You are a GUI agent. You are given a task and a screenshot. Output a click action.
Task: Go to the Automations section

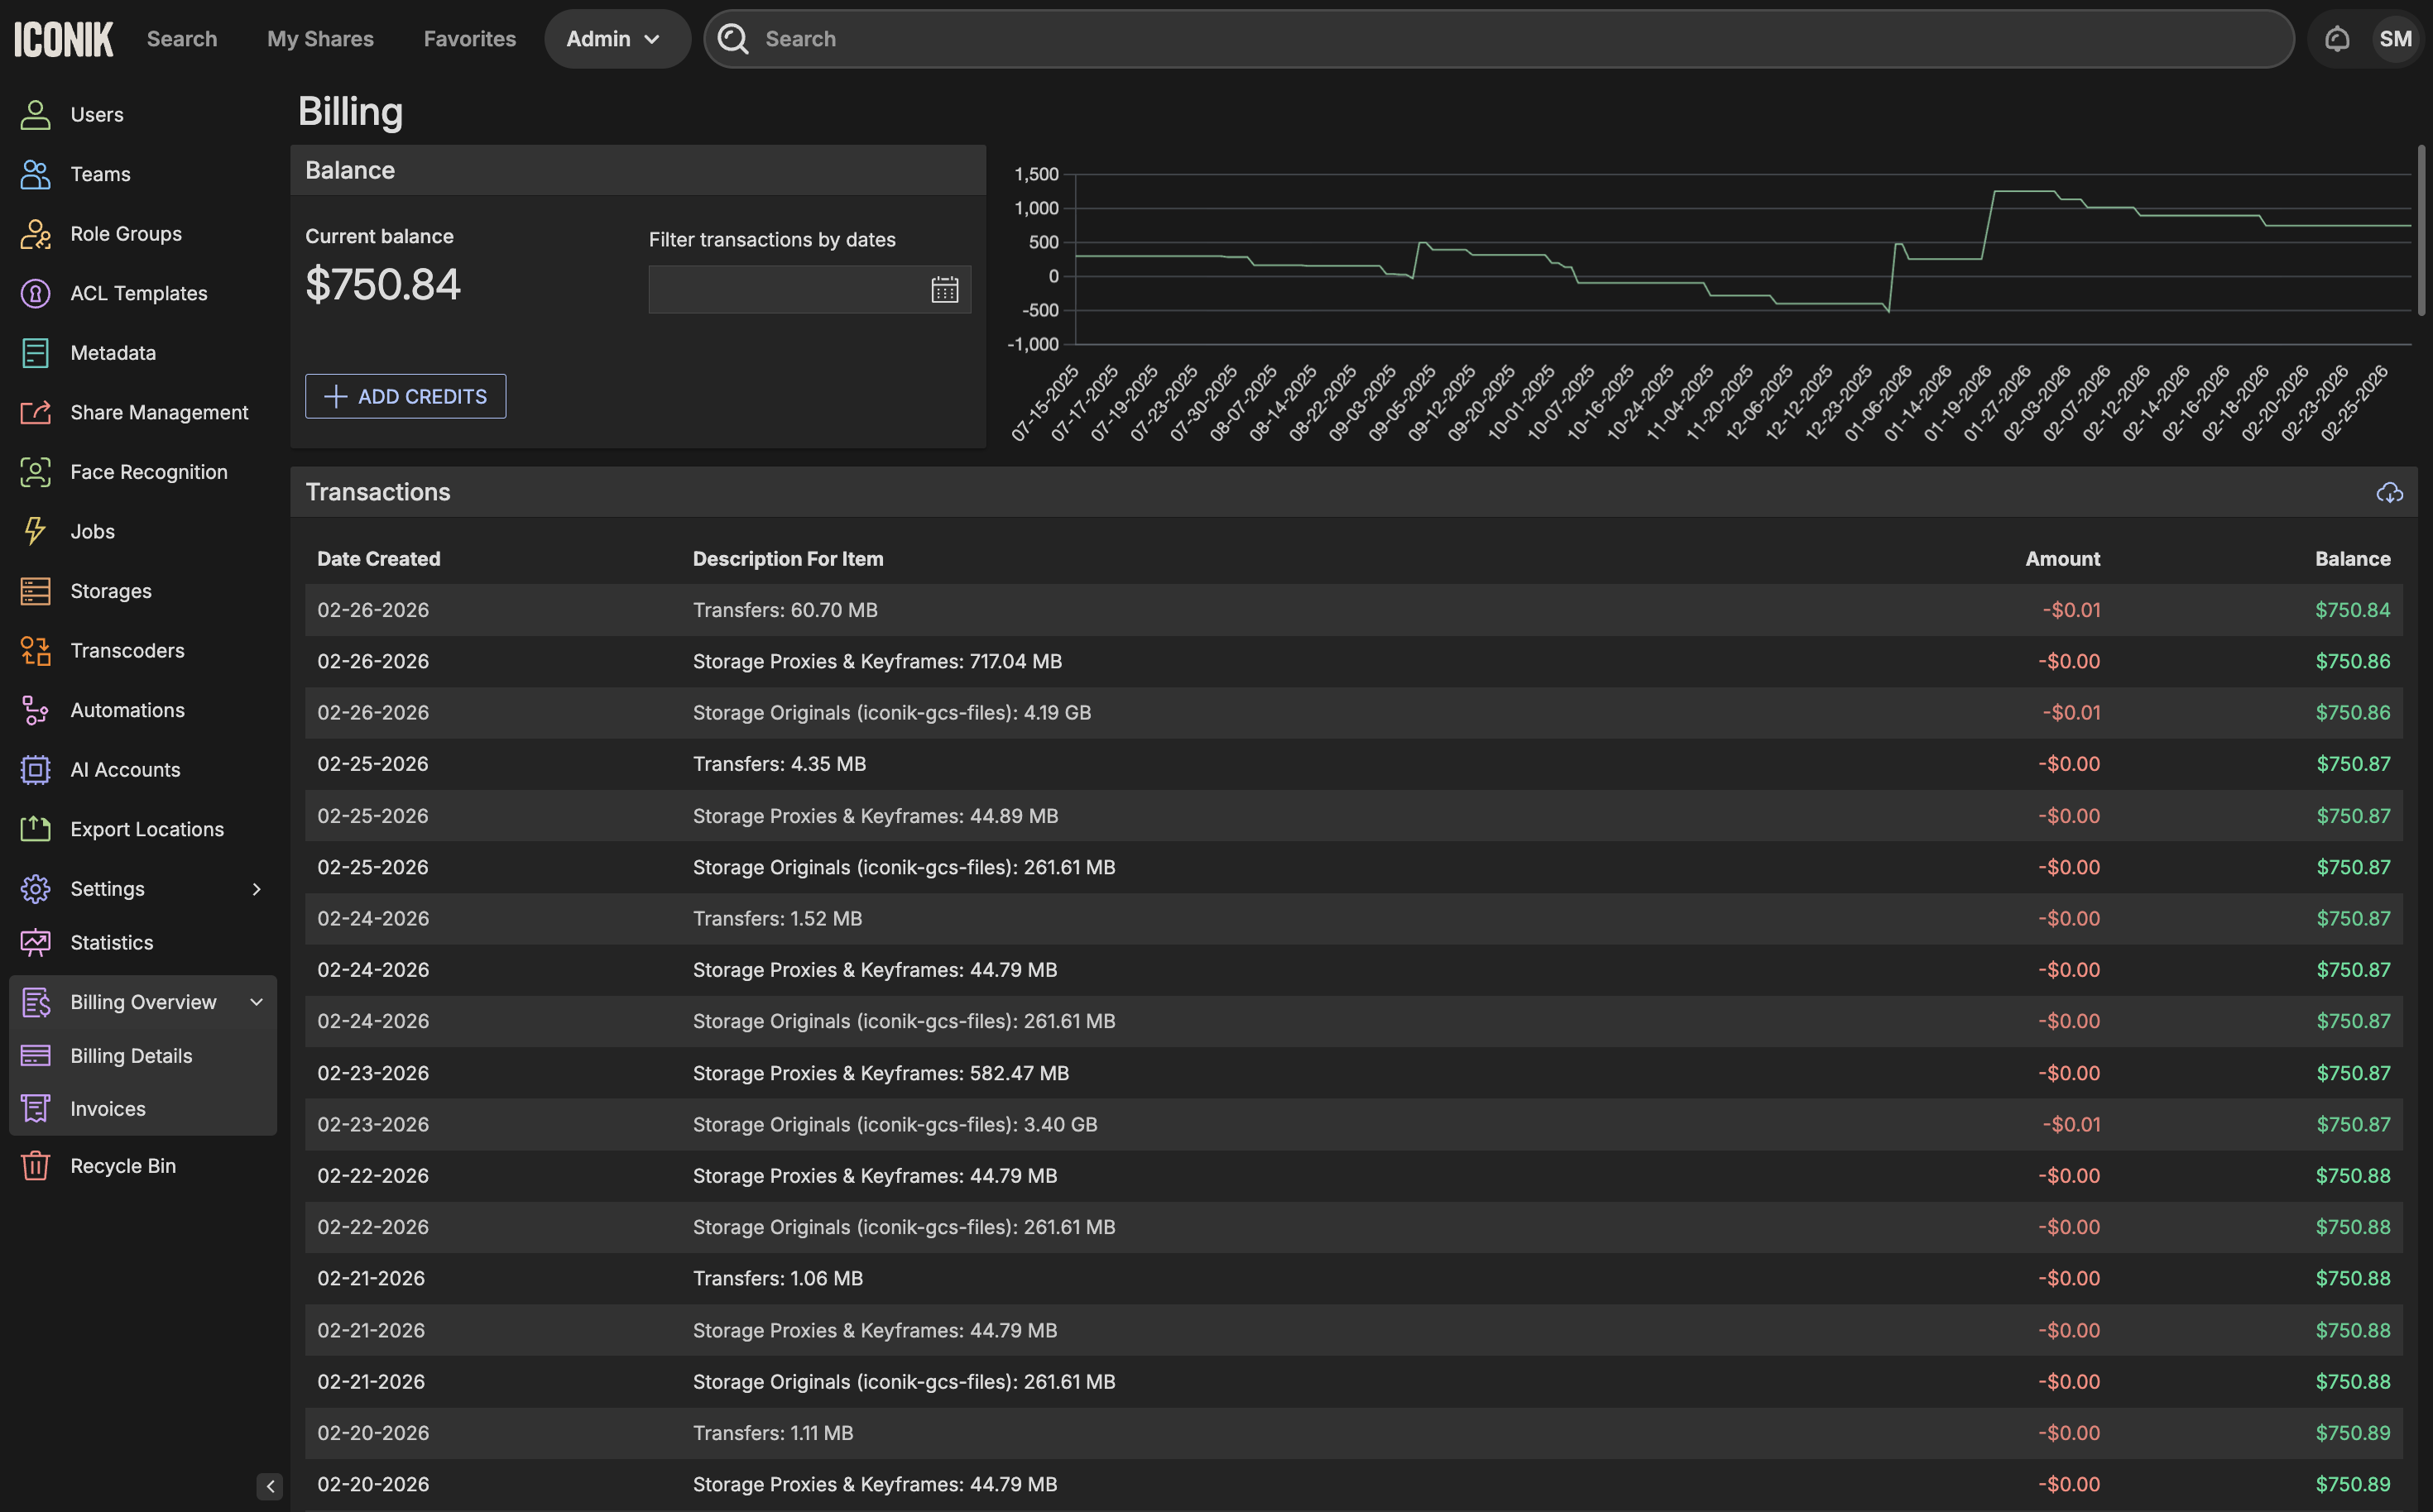[127, 710]
